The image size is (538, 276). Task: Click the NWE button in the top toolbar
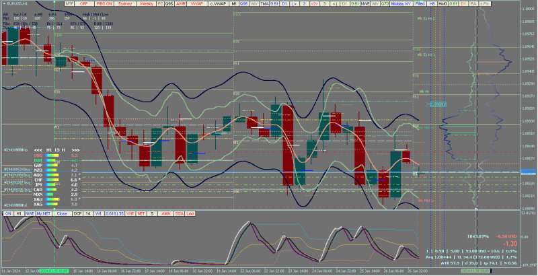(364, 4)
